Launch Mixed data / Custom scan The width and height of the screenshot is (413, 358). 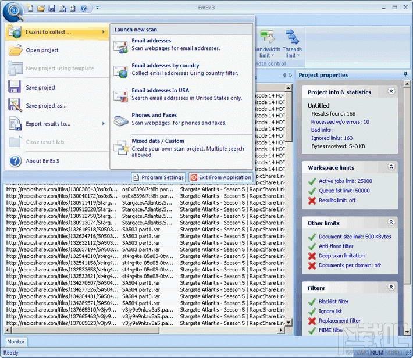pos(181,148)
